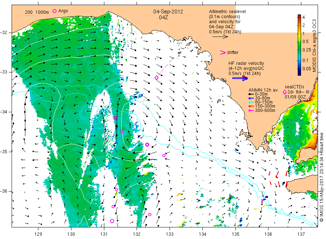Screen dimensions: 326x239
Task: Select the magenta 300-600m ANMN arrow
Action: [251, 110]
